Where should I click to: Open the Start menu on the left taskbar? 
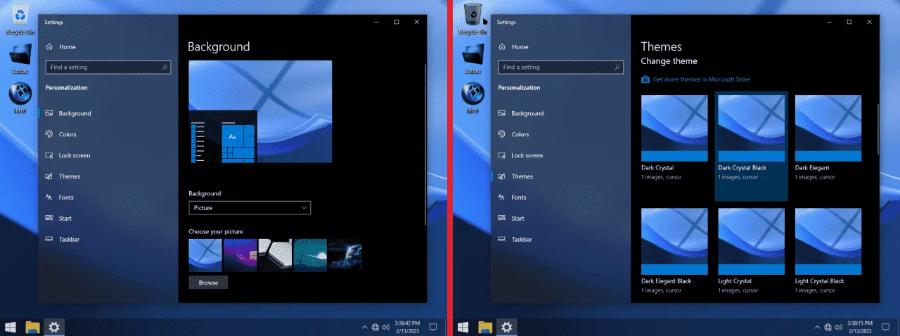pos(11,327)
